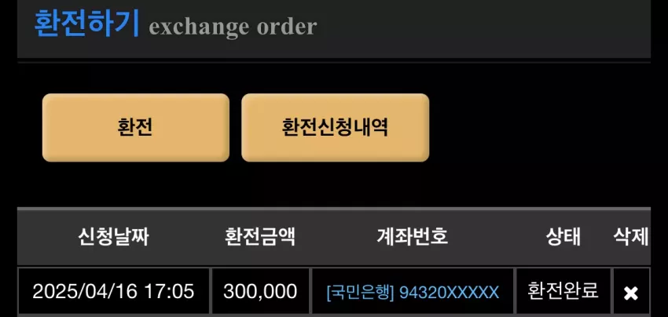Select the 환전완료 status cell
This screenshot has height=317, width=668.
pos(563,291)
